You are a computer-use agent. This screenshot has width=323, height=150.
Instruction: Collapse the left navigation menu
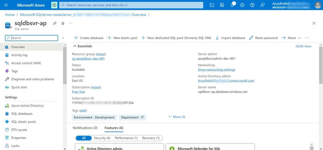63,38
